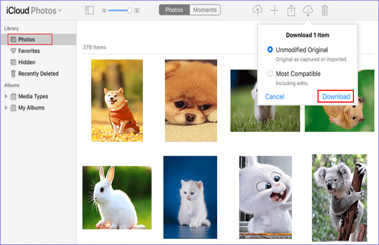Switch to the Moments view tab
379x245 pixels.
tap(205, 10)
